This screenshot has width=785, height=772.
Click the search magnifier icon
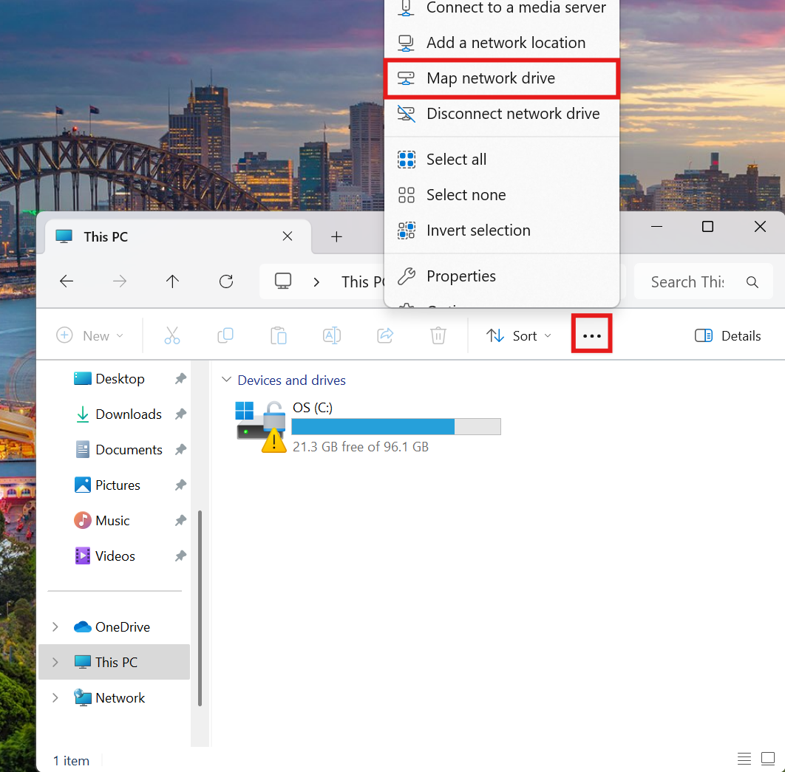(x=752, y=281)
